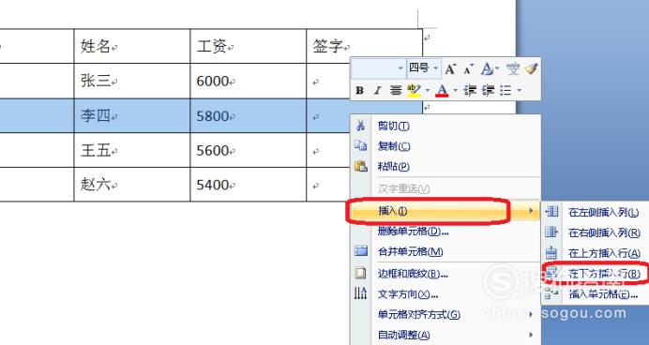
Task: Click the greyed 汉字重选 menu entry
Action: 445,189
